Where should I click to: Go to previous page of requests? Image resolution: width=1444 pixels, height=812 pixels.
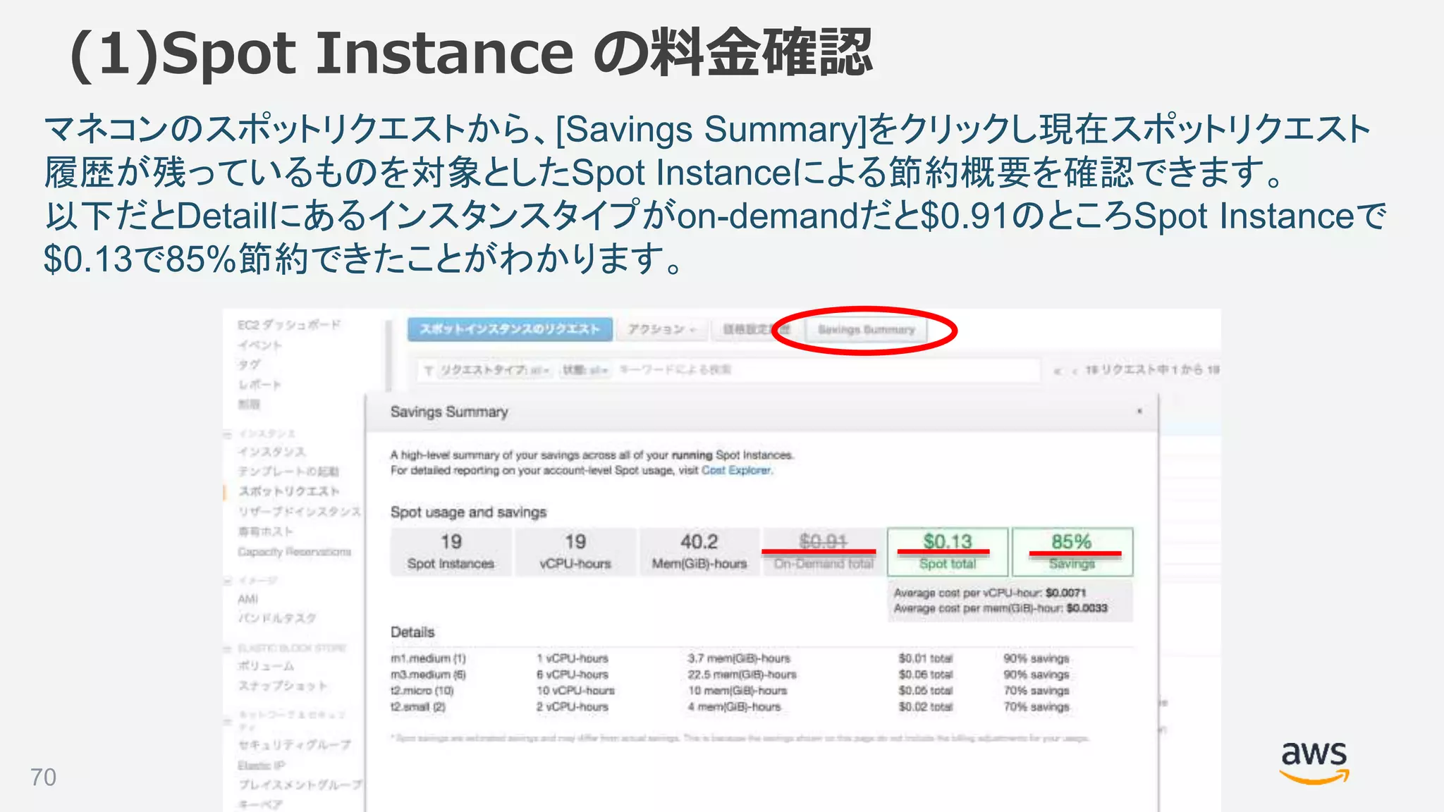[1074, 370]
